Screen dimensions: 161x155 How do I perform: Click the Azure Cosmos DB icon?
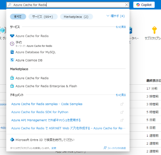(x=12, y=60)
